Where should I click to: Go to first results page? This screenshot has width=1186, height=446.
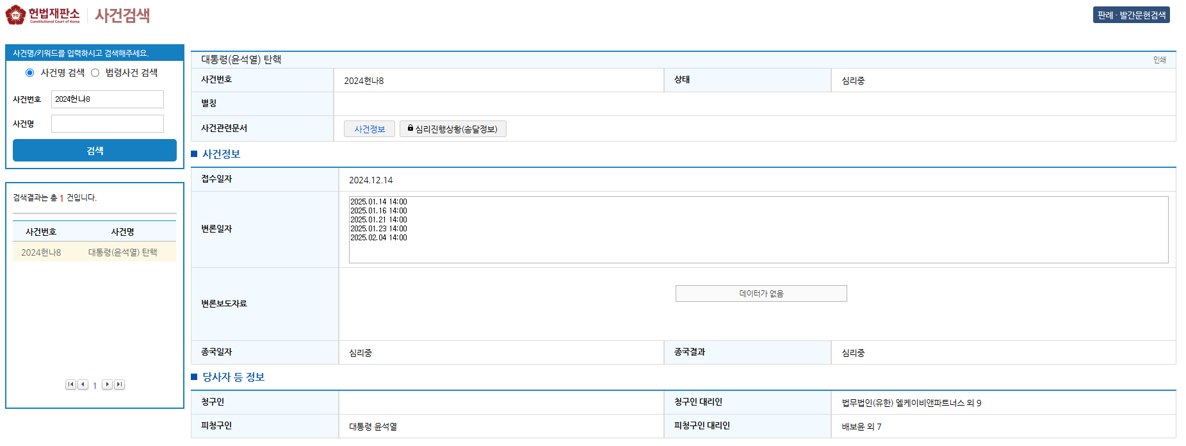[70, 384]
